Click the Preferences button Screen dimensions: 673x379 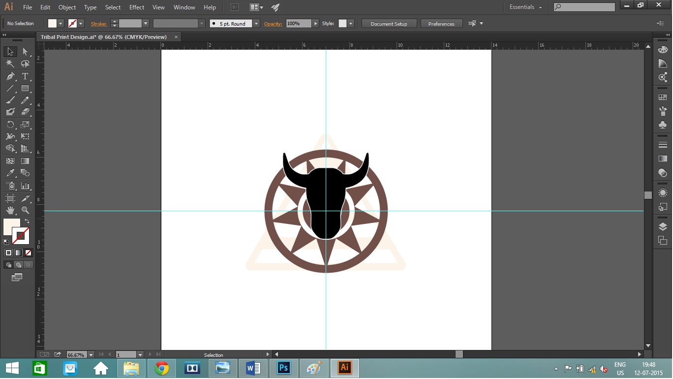pos(441,24)
